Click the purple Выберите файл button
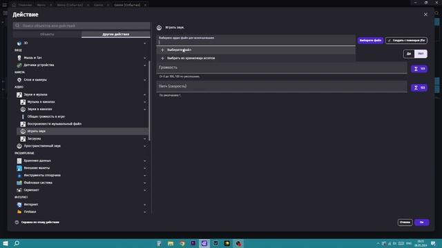Screen dimensions: 442x248 pyautogui.click(x=370, y=41)
